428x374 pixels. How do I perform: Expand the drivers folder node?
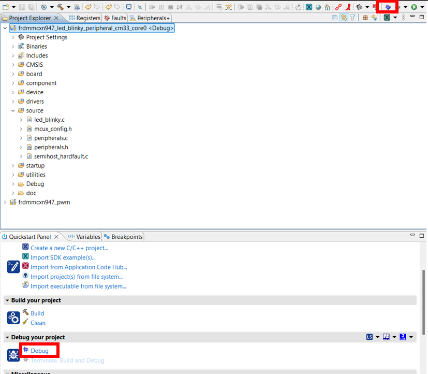tap(13, 102)
